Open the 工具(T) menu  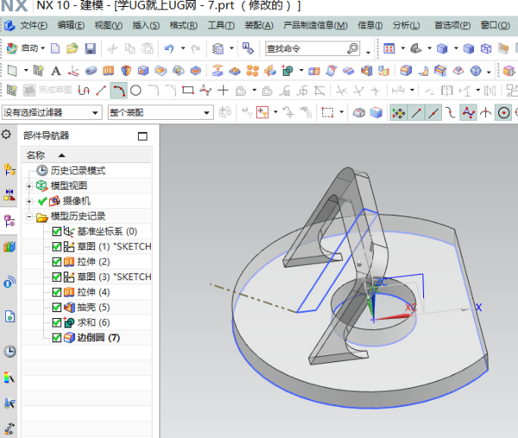click(221, 25)
